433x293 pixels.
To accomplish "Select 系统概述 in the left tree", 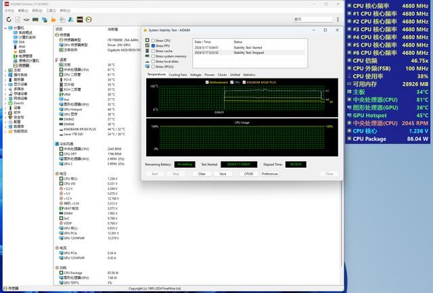I will point(26,32).
